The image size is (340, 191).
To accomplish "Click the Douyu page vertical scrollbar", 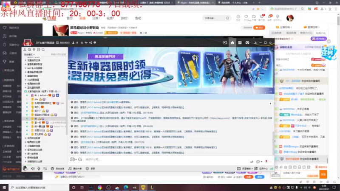I will point(338,21).
